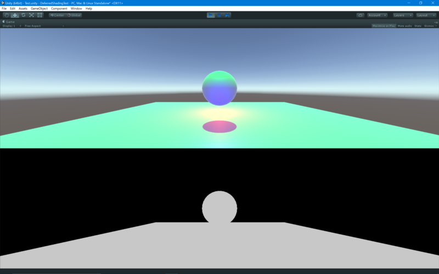Click the colored sphere in game view
Screen dimensions: 439x274
tap(219, 88)
